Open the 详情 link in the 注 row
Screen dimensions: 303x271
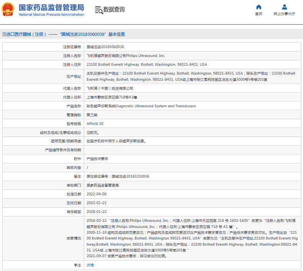click(90, 265)
